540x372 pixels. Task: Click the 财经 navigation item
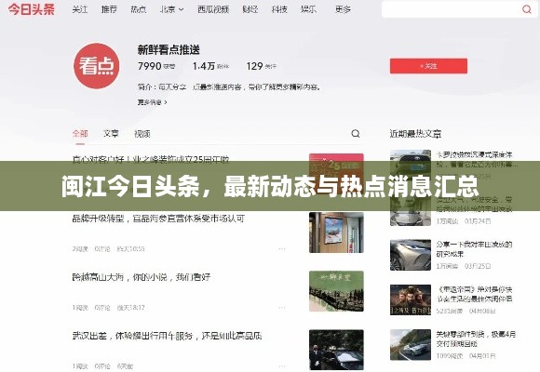click(x=250, y=9)
